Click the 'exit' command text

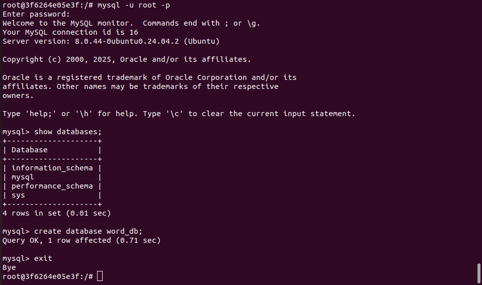(43, 258)
